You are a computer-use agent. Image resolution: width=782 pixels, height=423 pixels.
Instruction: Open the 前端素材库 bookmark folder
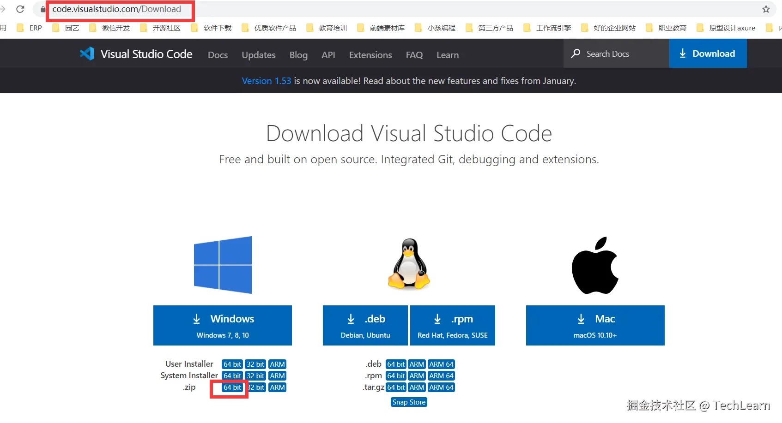click(x=381, y=28)
